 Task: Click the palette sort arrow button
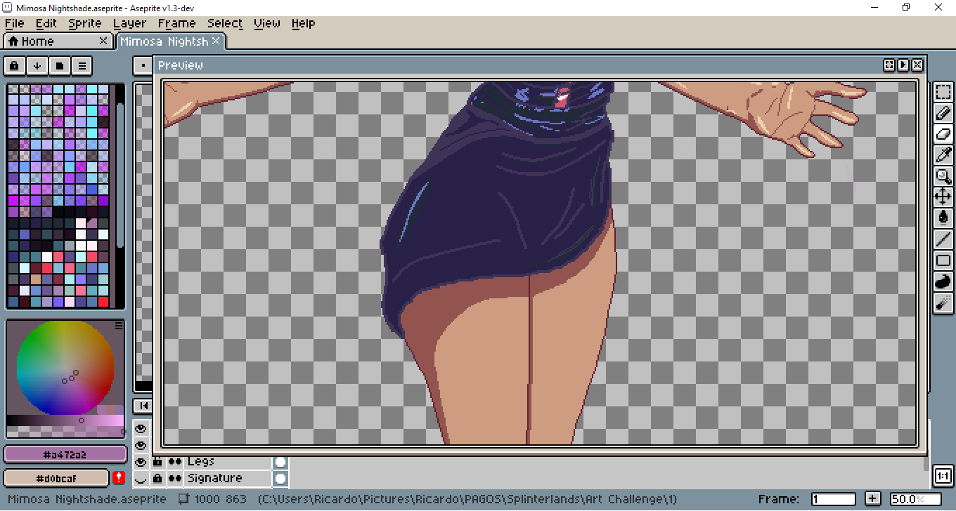(x=37, y=66)
